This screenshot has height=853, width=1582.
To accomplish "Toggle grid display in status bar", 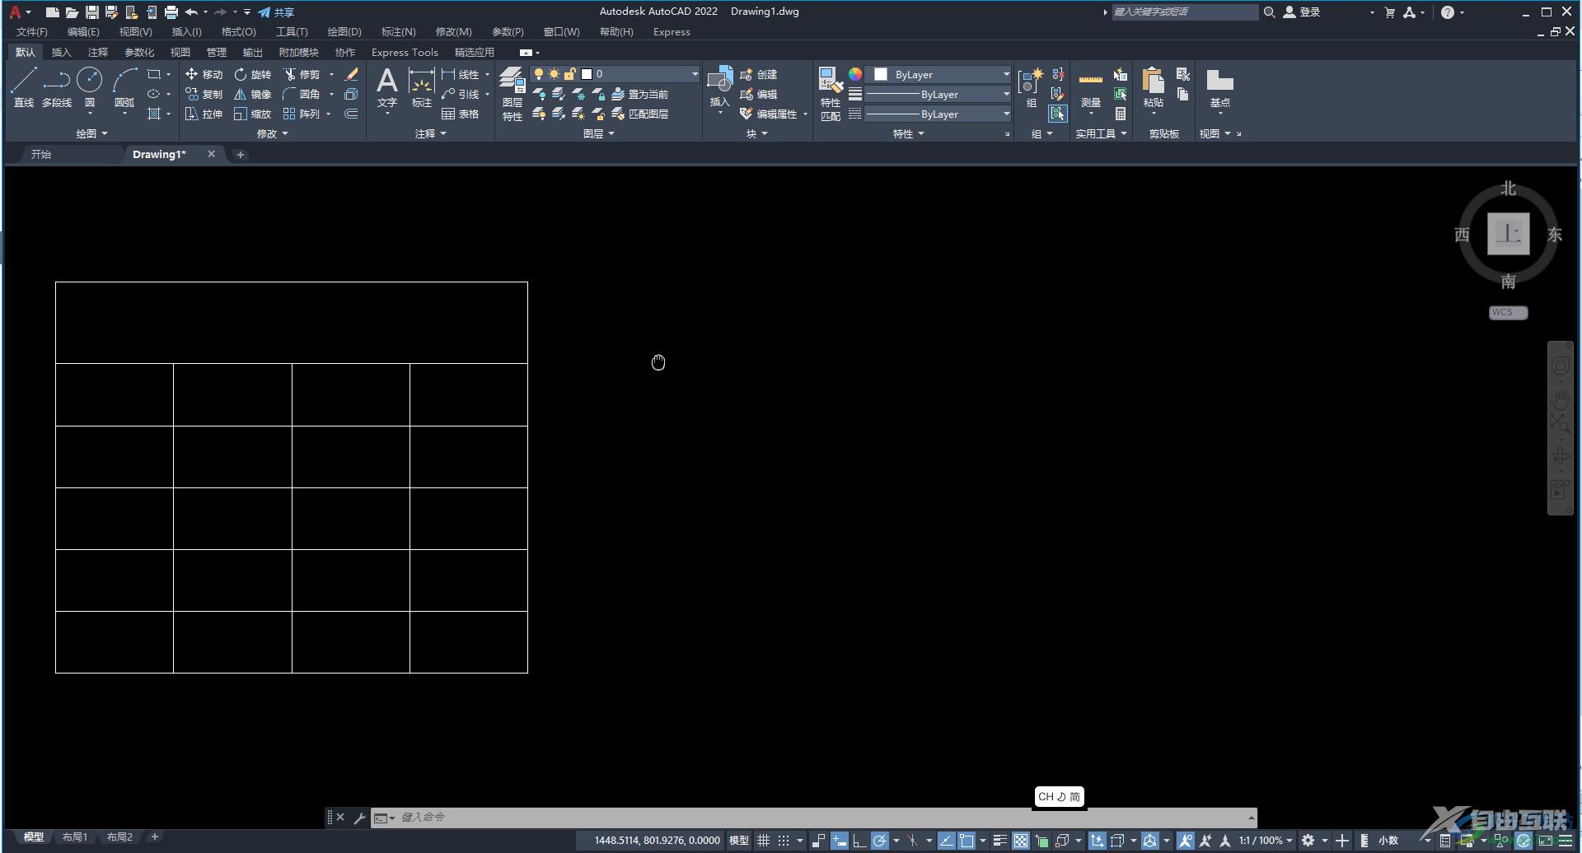I will (763, 841).
